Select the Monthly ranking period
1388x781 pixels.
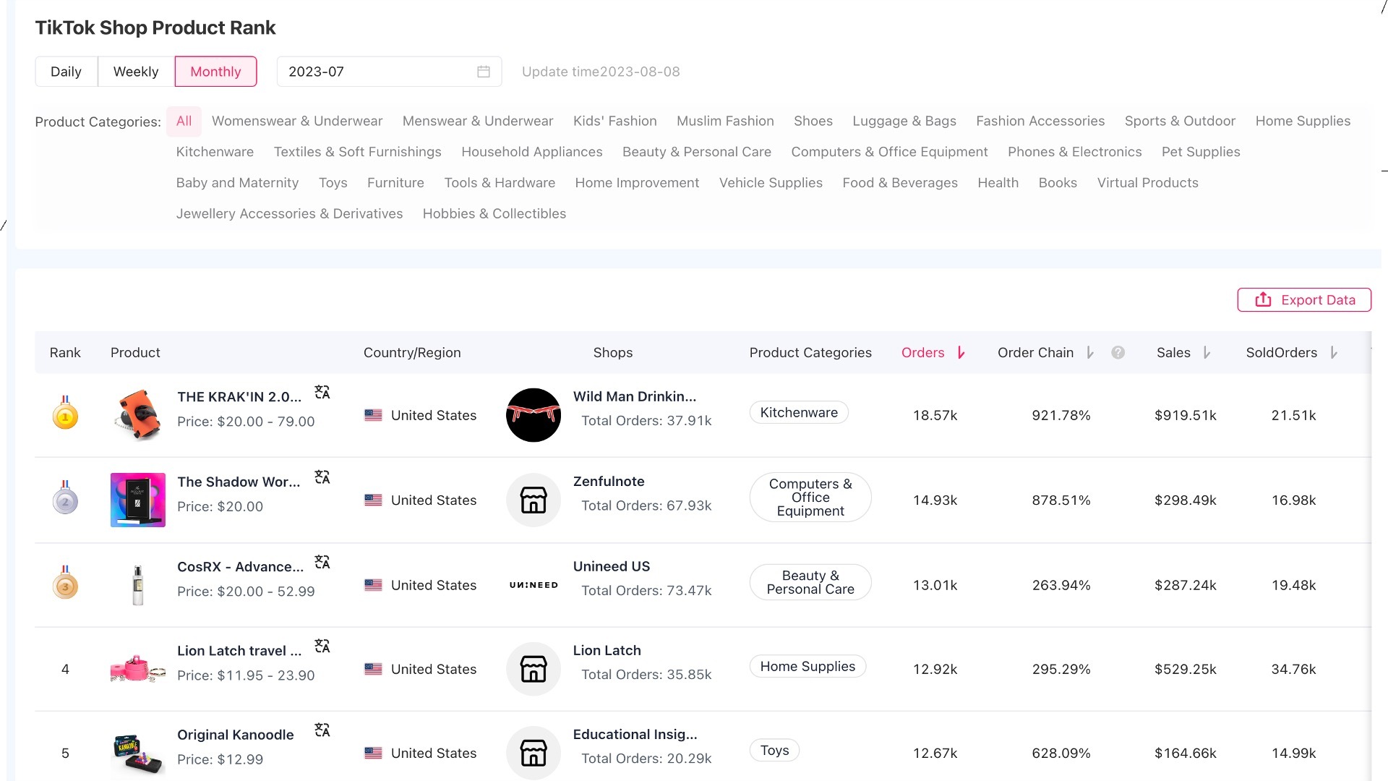(x=215, y=72)
